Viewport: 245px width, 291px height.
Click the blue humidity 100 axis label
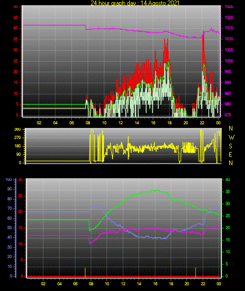pos(8,180)
